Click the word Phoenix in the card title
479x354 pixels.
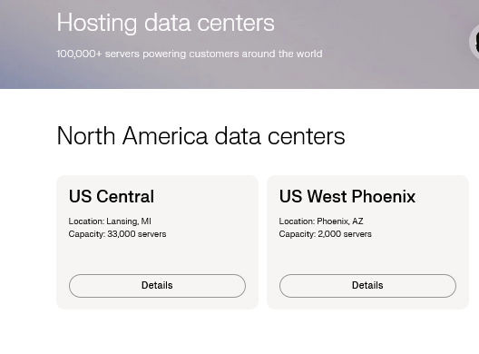click(x=384, y=196)
